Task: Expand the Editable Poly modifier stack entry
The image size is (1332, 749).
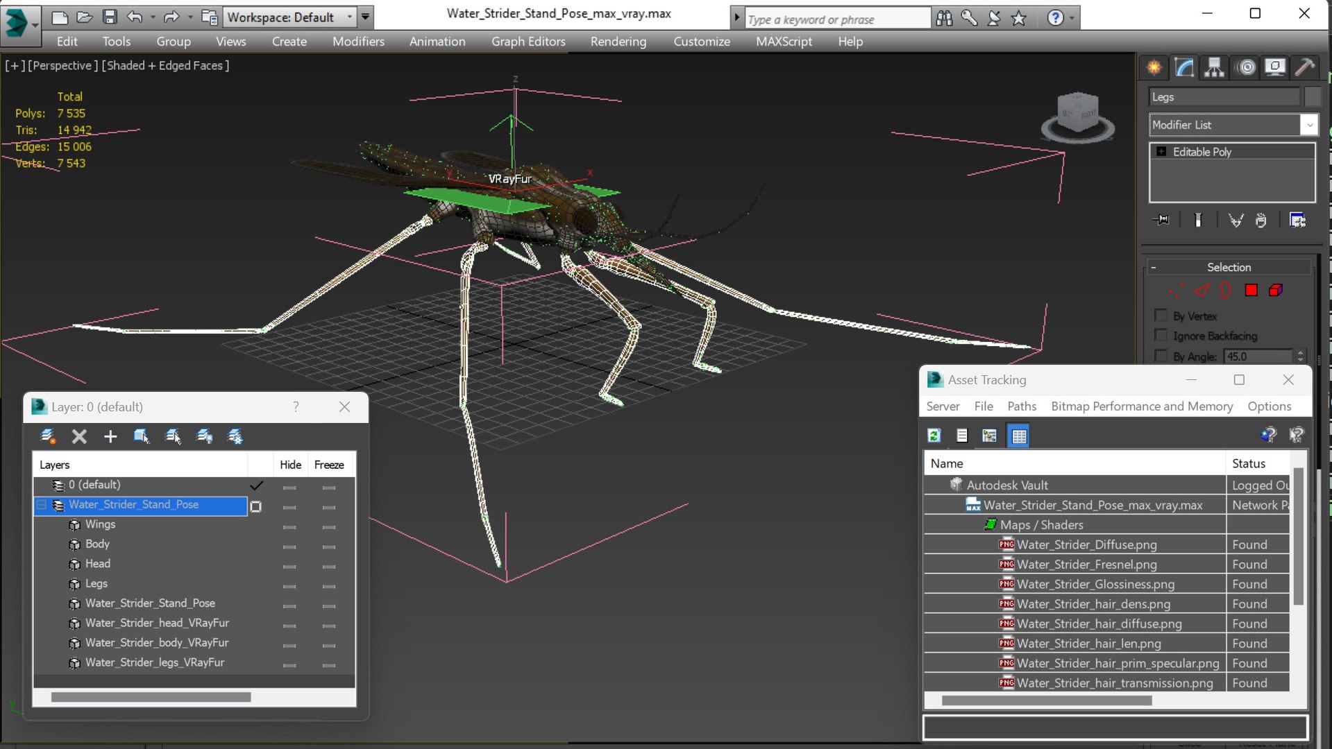Action: pos(1161,151)
